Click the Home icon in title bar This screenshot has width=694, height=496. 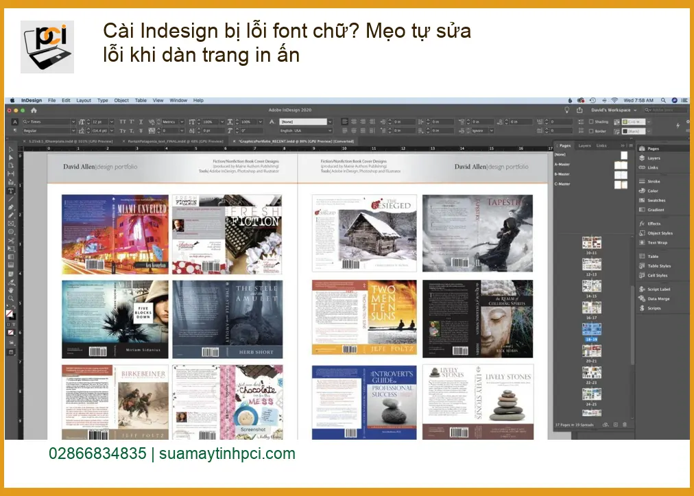click(34, 110)
